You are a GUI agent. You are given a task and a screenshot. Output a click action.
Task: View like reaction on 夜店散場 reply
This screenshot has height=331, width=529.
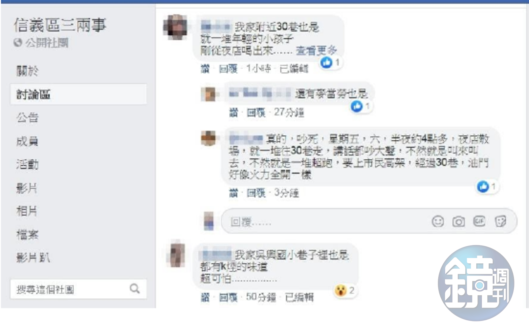tap(487, 186)
